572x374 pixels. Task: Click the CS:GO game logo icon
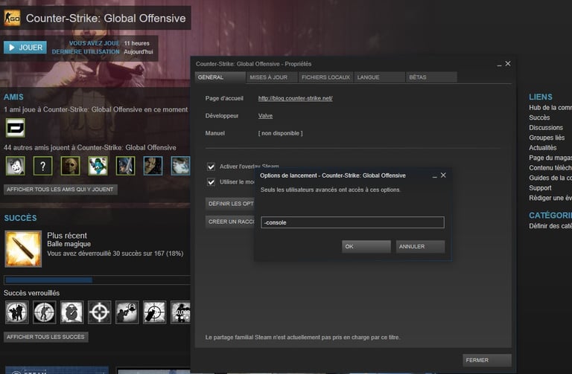[12, 18]
